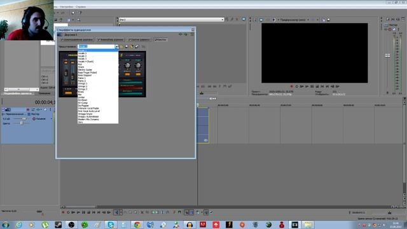This screenshot has height=229, width=407.
Task: Open the edit tool dropdown arrow
Action: point(121,212)
